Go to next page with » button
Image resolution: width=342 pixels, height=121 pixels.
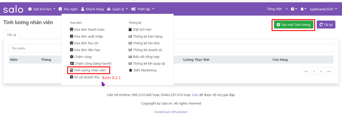coord(321,71)
